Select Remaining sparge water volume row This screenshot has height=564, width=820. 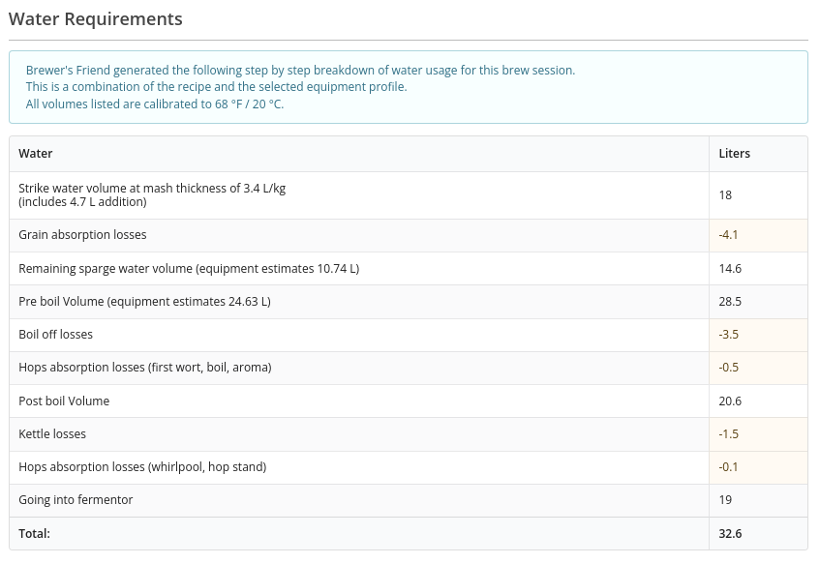click(x=409, y=269)
